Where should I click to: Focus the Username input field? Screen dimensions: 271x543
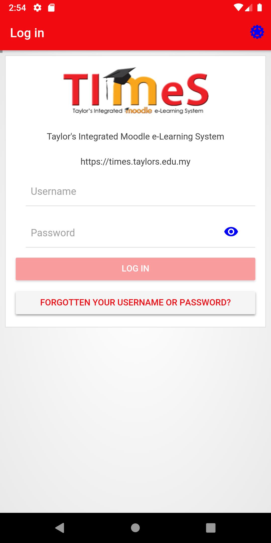click(x=140, y=192)
